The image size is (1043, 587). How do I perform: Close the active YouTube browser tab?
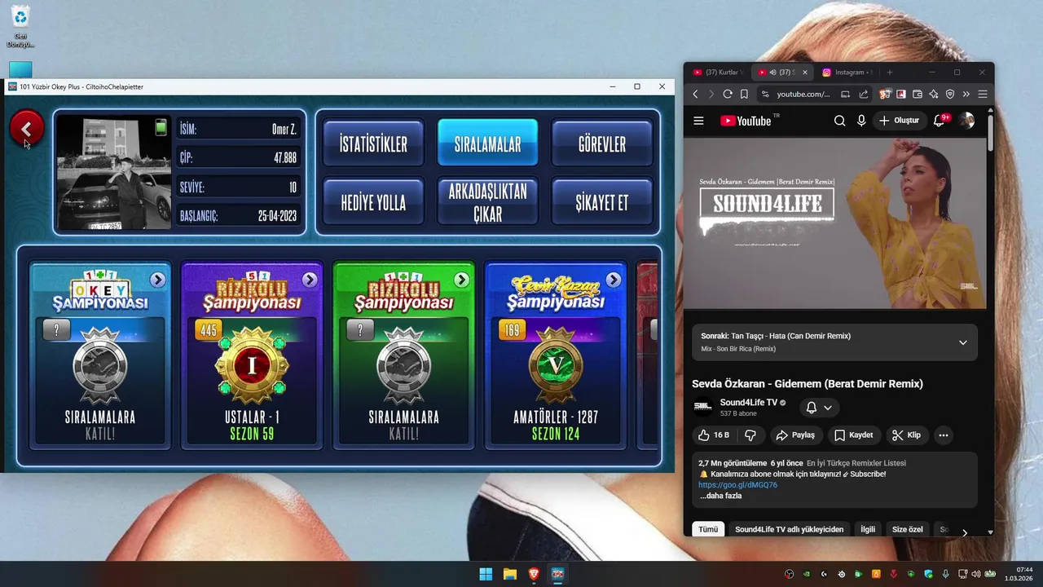coord(805,73)
